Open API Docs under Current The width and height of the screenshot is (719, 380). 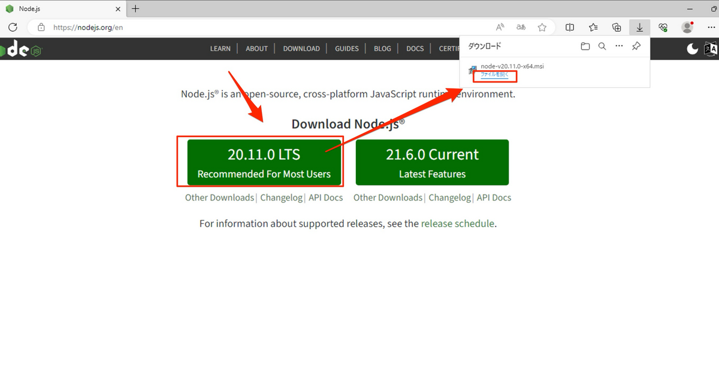494,197
